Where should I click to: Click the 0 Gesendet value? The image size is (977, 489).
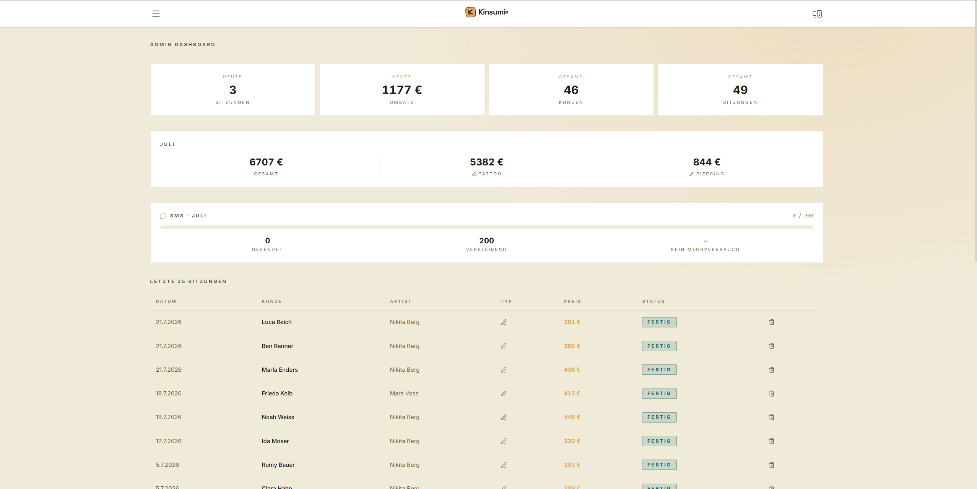click(267, 241)
